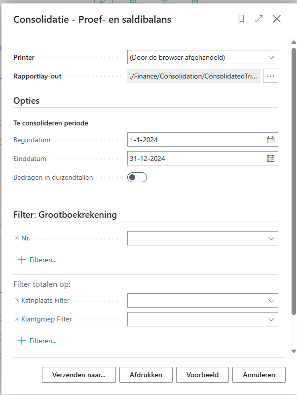Click the bookmark icon in dialog header
The width and height of the screenshot is (297, 395).
241,19
